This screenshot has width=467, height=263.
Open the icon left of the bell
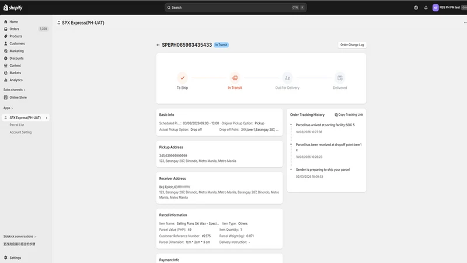(416, 8)
